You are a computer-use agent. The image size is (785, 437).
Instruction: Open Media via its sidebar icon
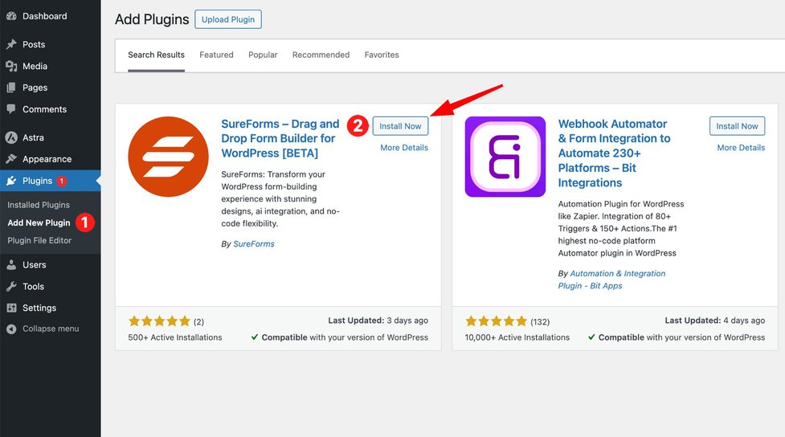11,66
